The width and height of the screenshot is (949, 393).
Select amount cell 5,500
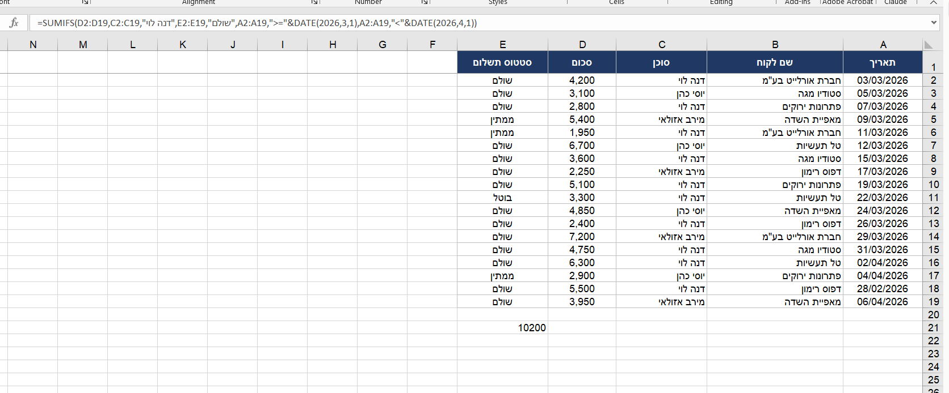tap(582, 289)
